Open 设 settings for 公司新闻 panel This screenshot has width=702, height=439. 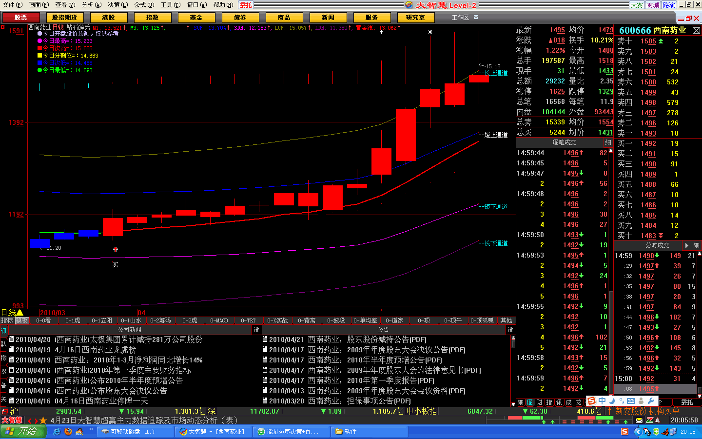click(x=256, y=330)
